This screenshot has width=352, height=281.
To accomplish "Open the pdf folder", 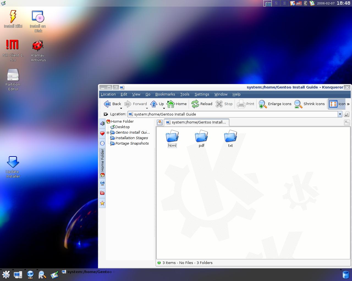I will pyautogui.click(x=201, y=139).
